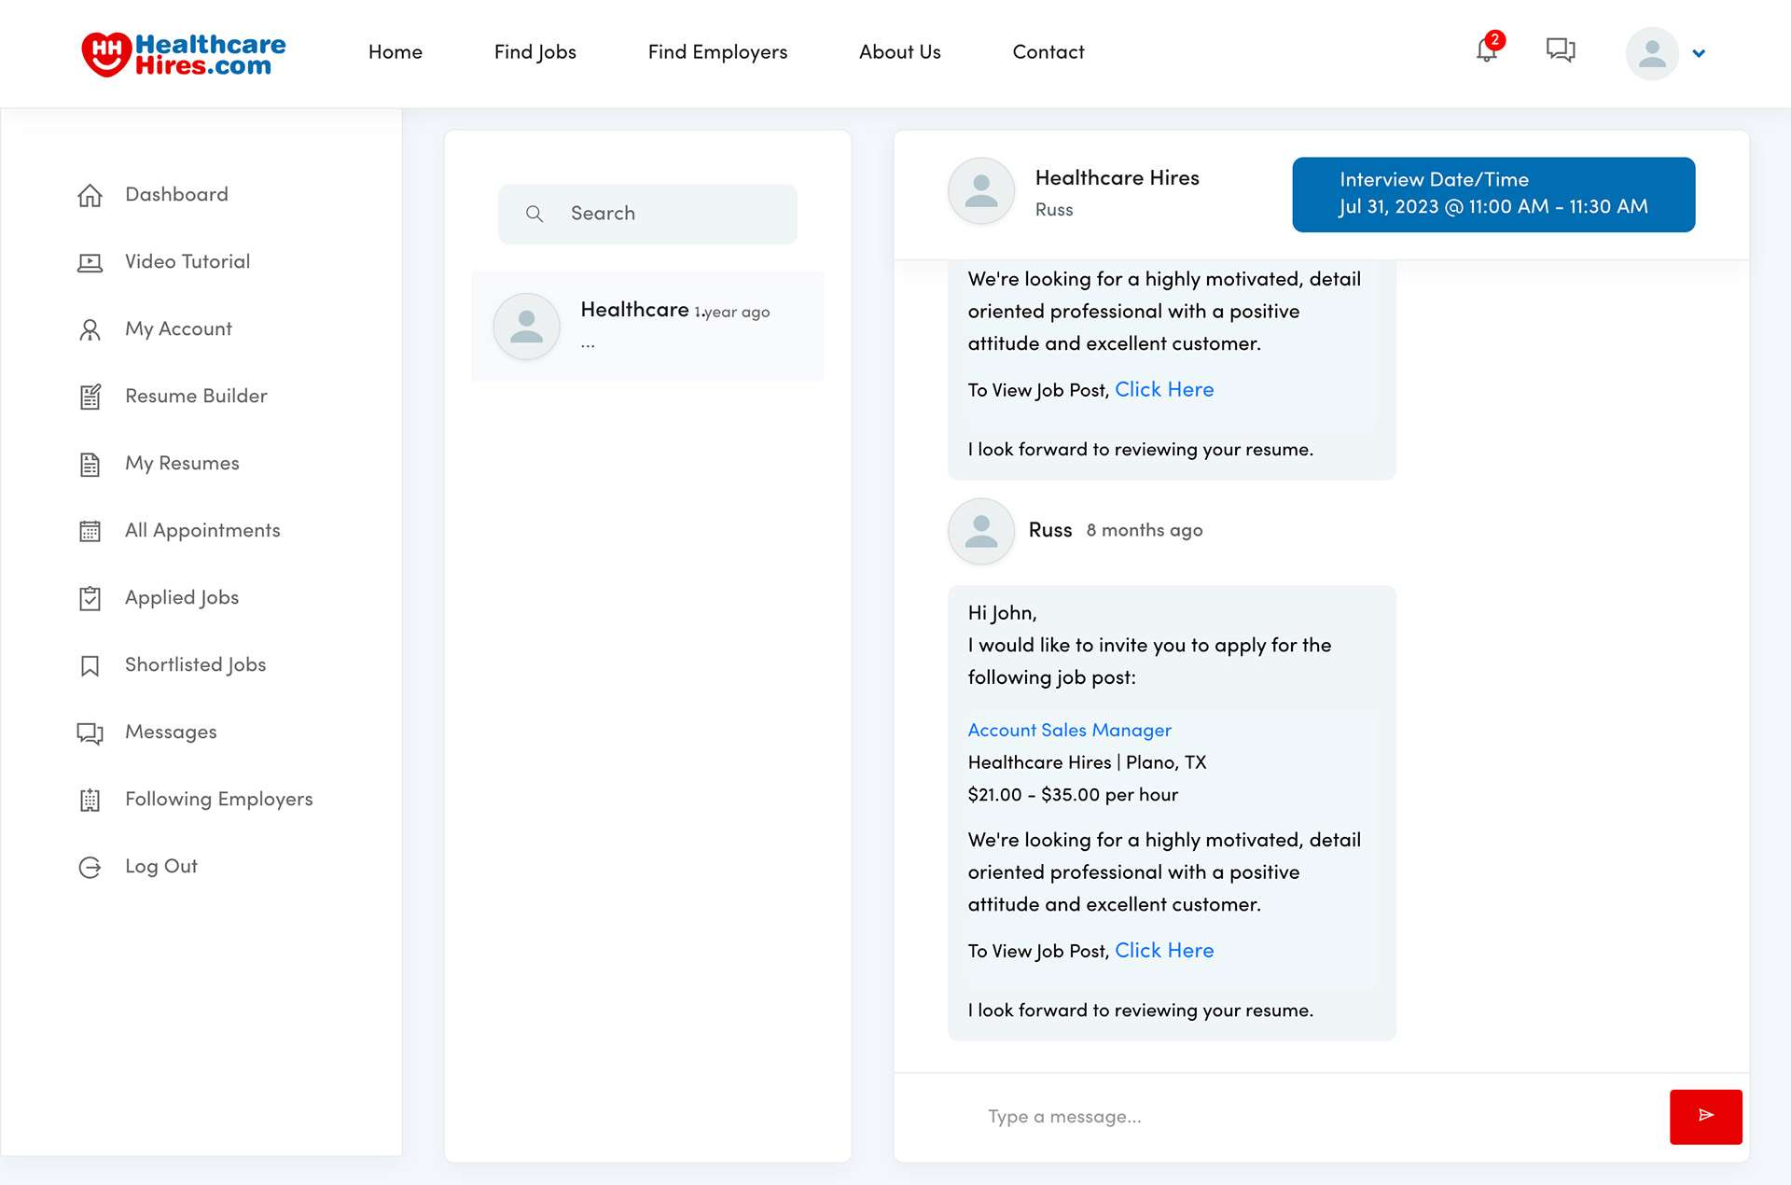This screenshot has width=1791, height=1185.
Task: Click the Log Out arrow icon
Action: [90, 867]
